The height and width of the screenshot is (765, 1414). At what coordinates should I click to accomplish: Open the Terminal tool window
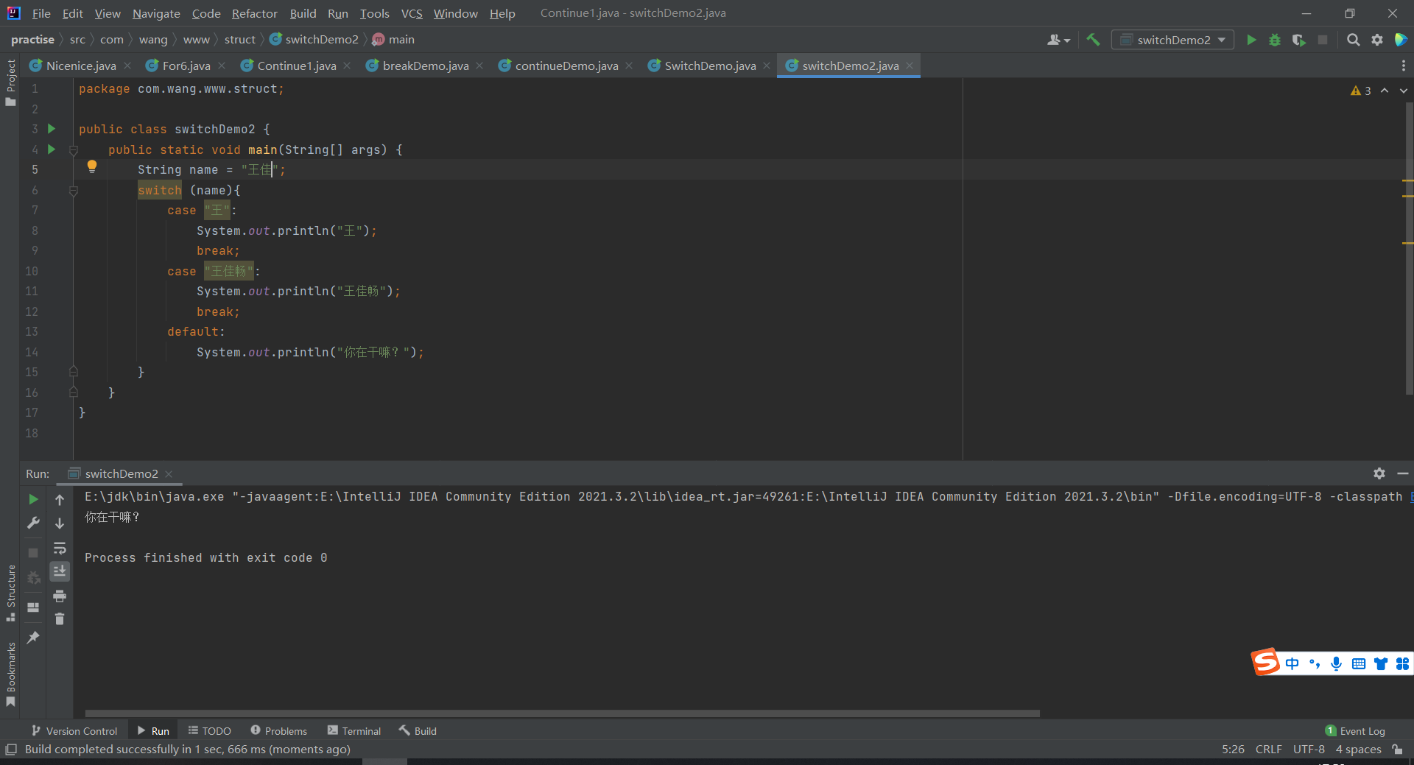click(x=354, y=731)
